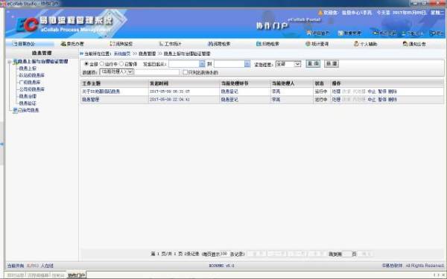447x279 pixels.
Task: Open the start date picker dropdown
Action: (x=202, y=64)
